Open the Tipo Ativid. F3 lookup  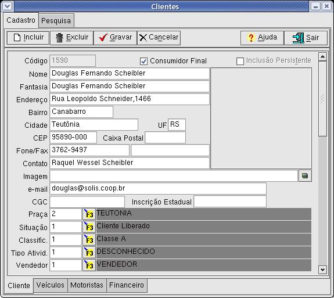(x=89, y=253)
